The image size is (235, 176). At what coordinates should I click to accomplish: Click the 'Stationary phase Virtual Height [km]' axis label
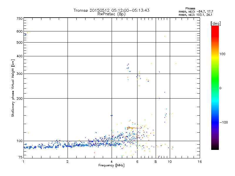13,88
